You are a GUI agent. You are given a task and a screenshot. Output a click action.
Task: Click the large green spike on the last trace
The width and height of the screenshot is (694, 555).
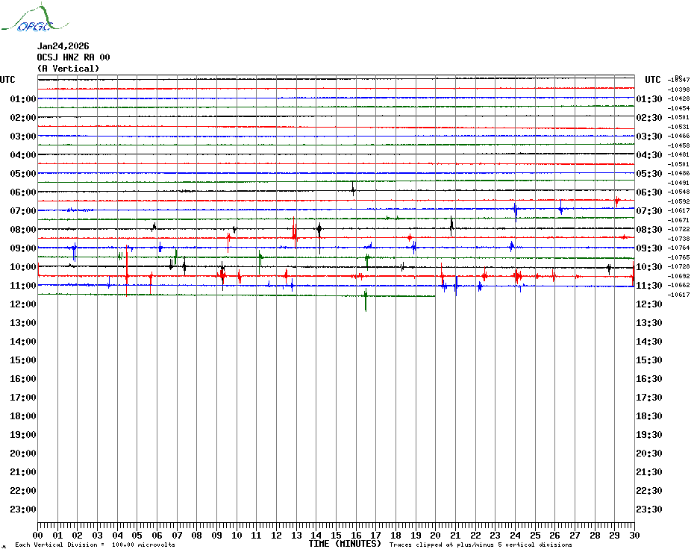click(366, 301)
